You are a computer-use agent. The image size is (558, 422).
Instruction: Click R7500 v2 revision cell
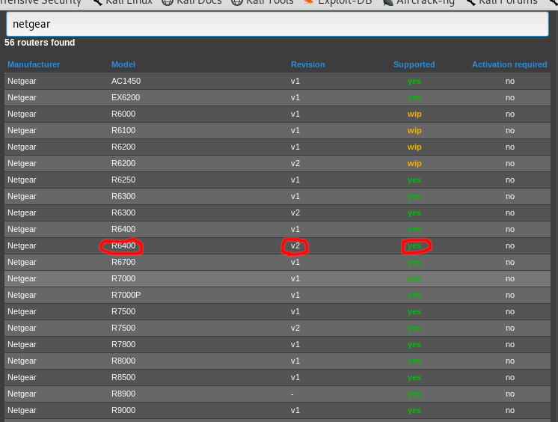tap(295, 328)
